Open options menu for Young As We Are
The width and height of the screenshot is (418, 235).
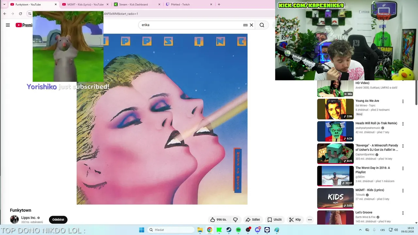click(403, 102)
